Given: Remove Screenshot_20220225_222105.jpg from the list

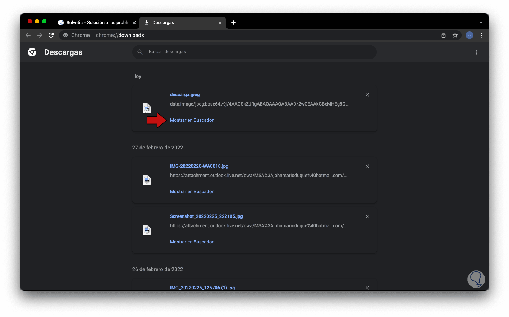Looking at the screenshot, I should tap(367, 216).
